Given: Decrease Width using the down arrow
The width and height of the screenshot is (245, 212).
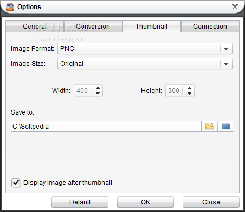Looking at the screenshot, I should [98, 93].
